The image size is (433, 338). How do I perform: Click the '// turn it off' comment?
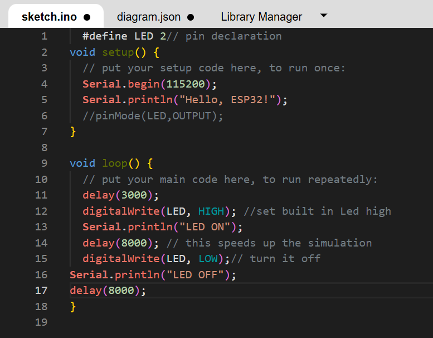pyautogui.click(x=276, y=259)
